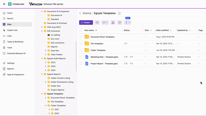Toggle the select-all checkbox in header
Image resolution: width=206 pixels, height=116 pixels.
click(x=81, y=30)
